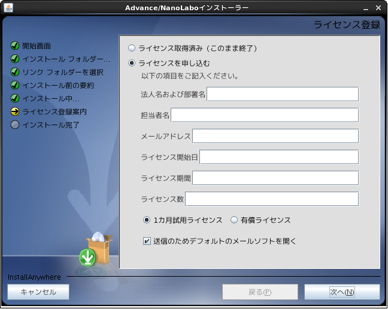The height and width of the screenshot is (309, 388).
Task: Click the installer box with green download arrow
Action: [96, 249]
